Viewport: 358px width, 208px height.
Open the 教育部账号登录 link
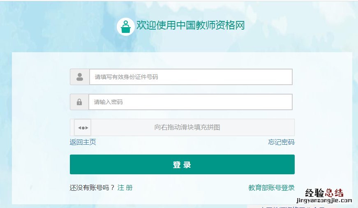[x=271, y=188]
